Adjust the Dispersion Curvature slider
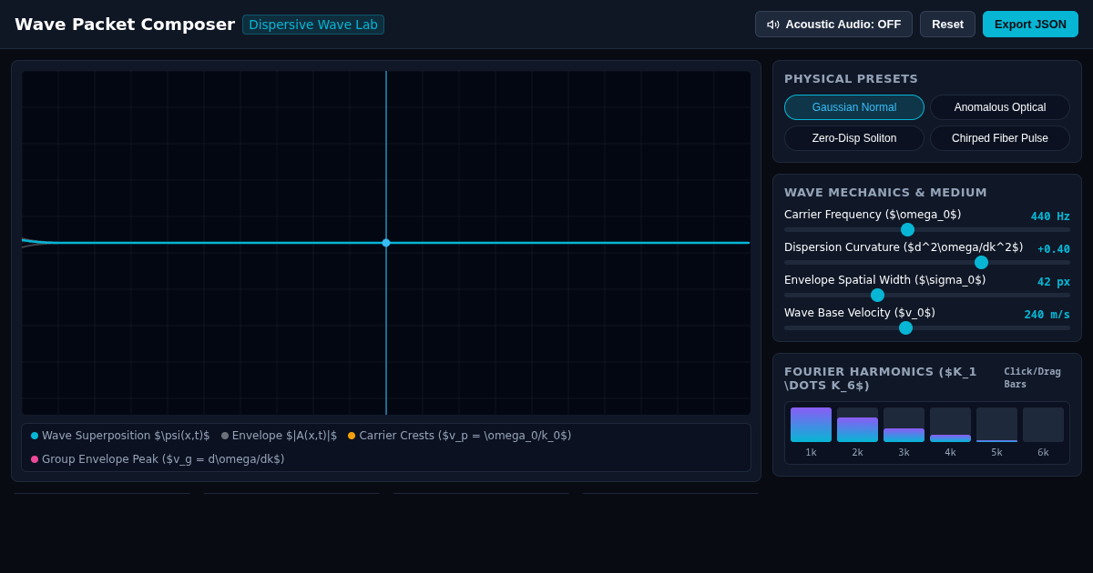 (x=927, y=263)
